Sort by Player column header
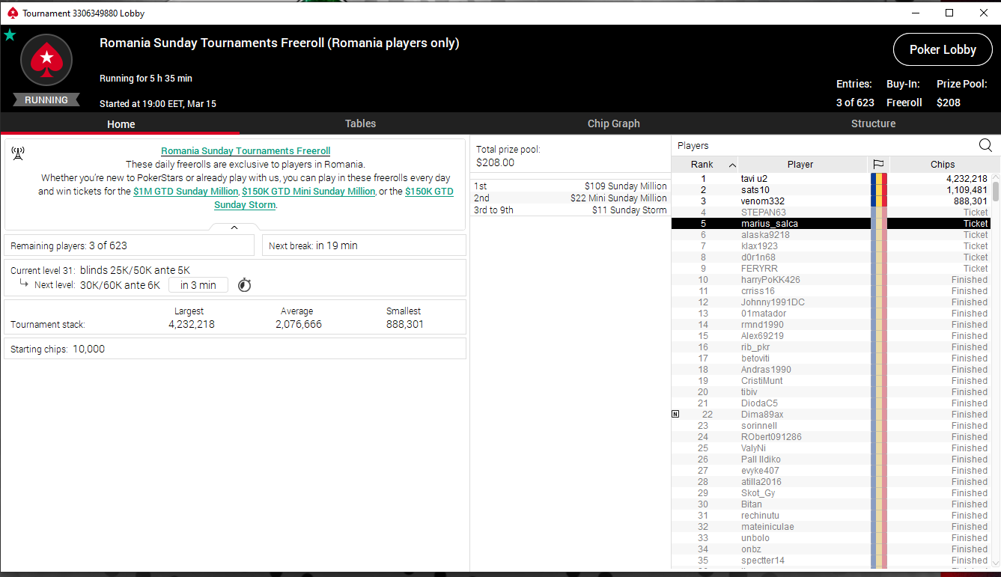This screenshot has height=577, width=1001. click(x=800, y=165)
